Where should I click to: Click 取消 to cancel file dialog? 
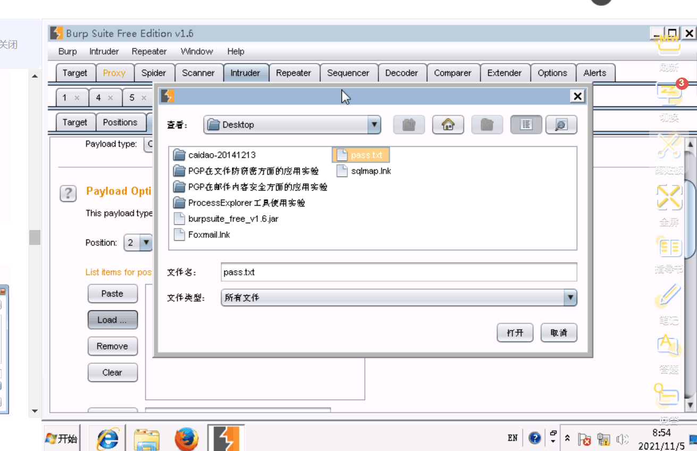click(x=559, y=333)
